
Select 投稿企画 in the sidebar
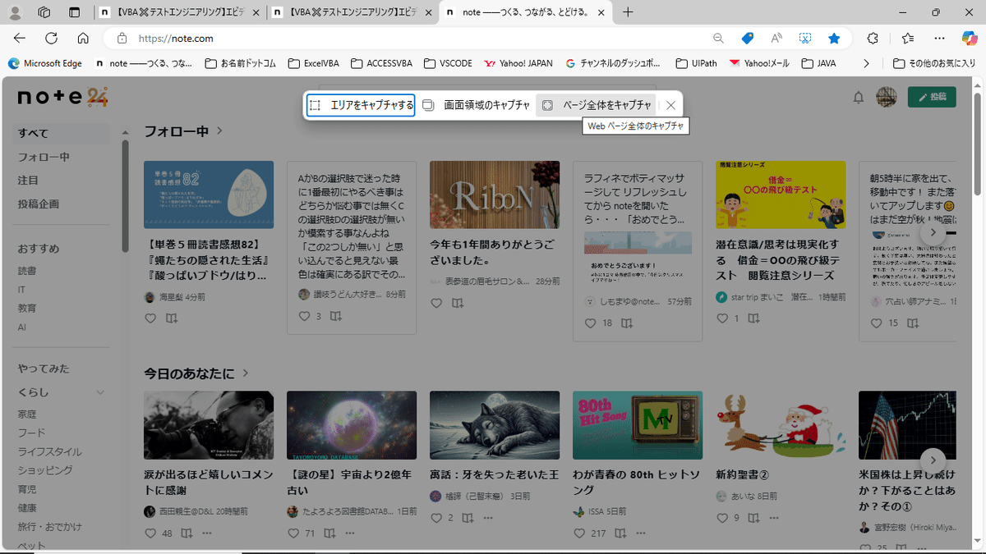[x=39, y=204]
